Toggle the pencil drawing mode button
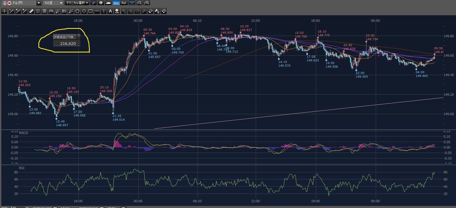The image size is (456, 208). (x=93, y=3)
